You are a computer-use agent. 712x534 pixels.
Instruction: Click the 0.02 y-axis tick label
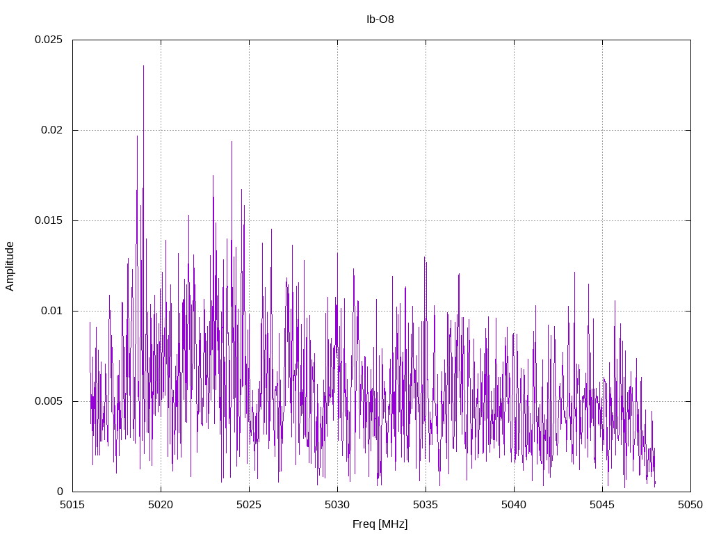click(51, 130)
